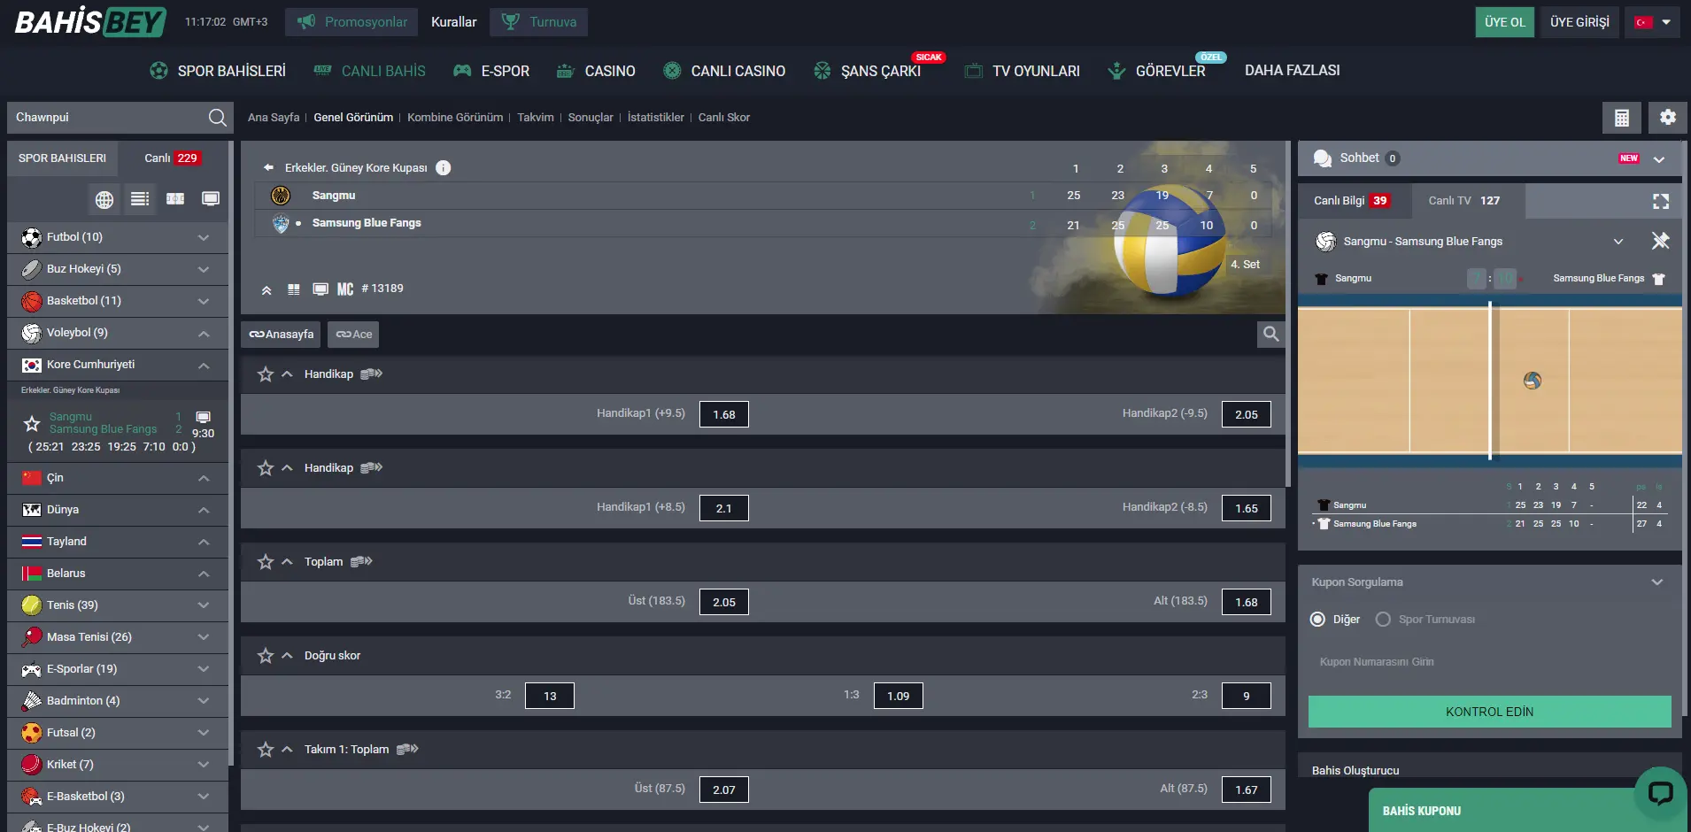Pick the Üst (87.5) odds 2.07
Image resolution: width=1691 pixels, height=832 pixels.
coord(724,790)
